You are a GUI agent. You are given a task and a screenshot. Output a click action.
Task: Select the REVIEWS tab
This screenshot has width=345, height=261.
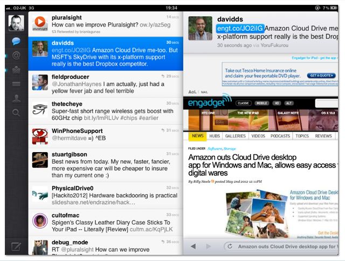point(323,136)
